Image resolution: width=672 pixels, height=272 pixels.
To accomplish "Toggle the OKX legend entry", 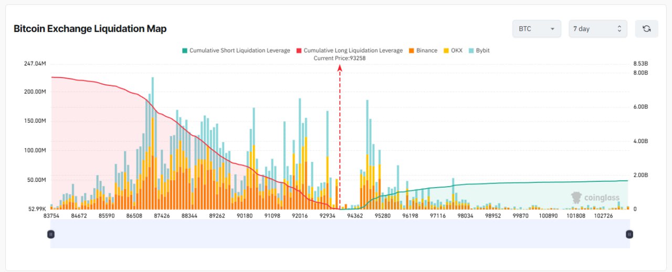I will click(456, 50).
